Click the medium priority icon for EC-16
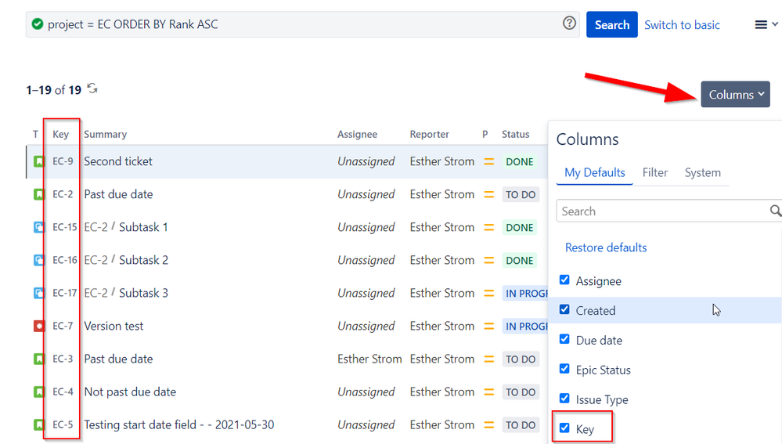The height and width of the screenshot is (444, 782). [x=488, y=261]
